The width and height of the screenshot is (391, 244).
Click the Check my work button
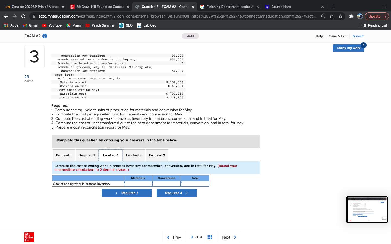[x=348, y=48]
